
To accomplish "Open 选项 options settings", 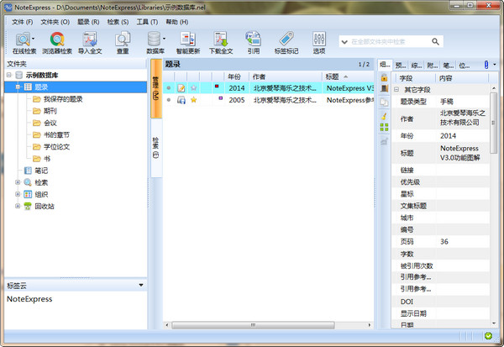I will (x=319, y=43).
